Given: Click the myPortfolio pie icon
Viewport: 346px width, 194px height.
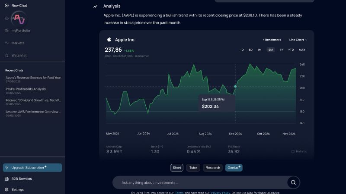Looking at the screenshot, I should pos(6,31).
